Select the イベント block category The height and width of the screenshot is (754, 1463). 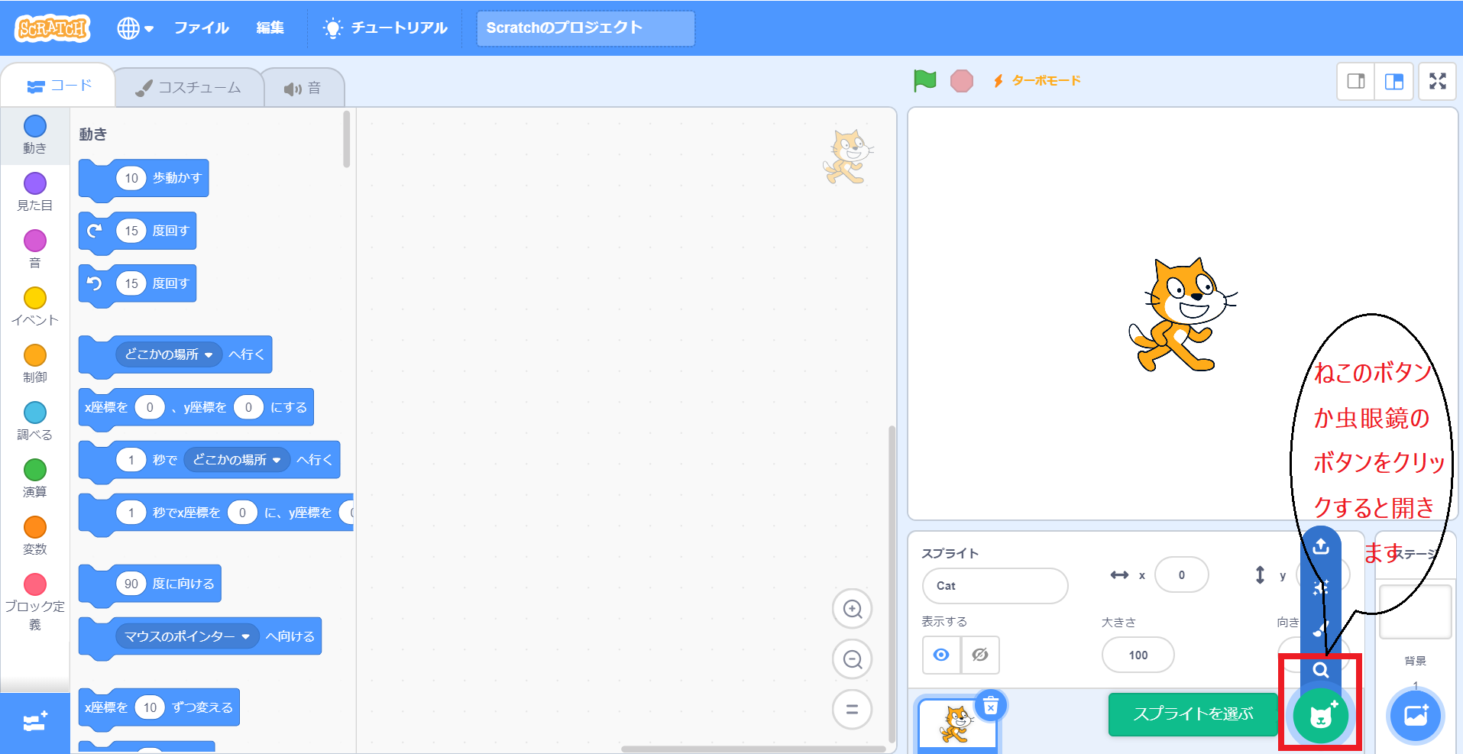click(x=35, y=306)
